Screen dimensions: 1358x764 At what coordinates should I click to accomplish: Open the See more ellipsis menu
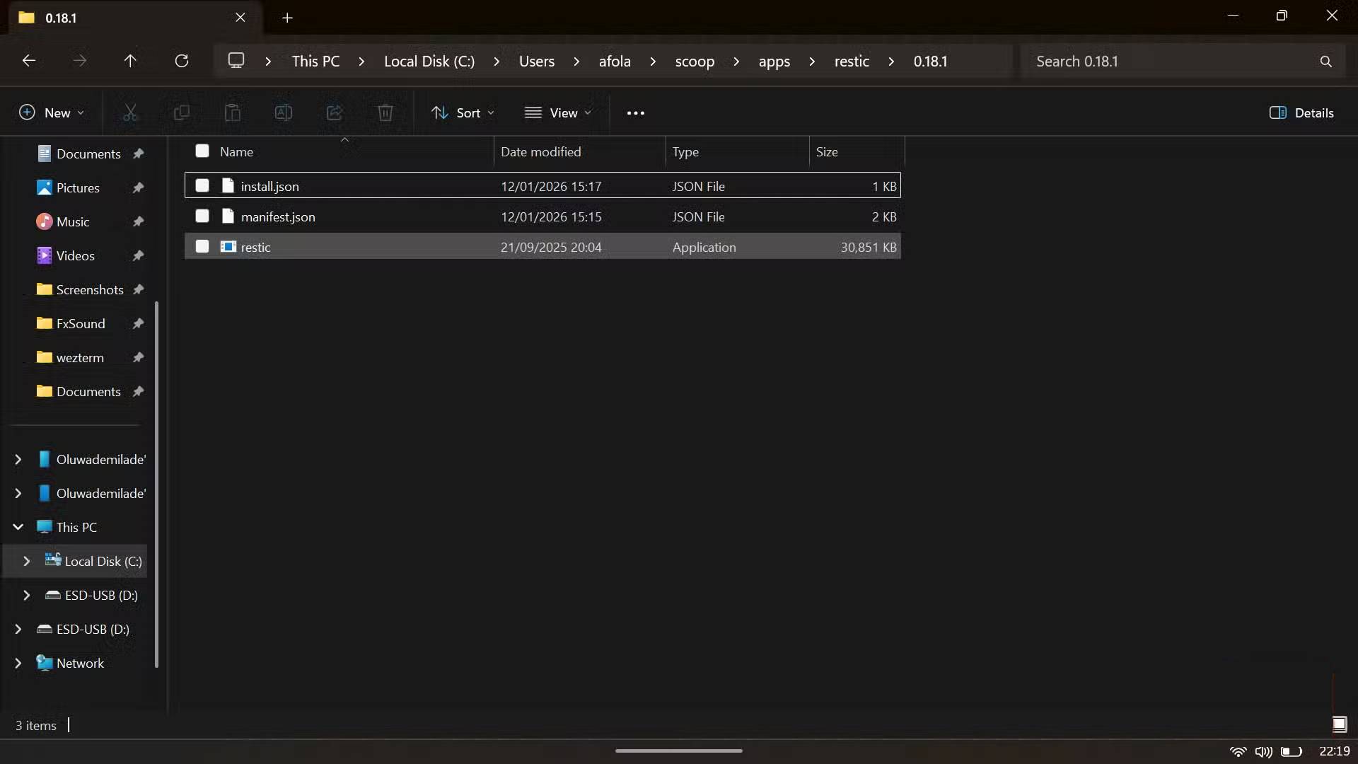coord(636,112)
